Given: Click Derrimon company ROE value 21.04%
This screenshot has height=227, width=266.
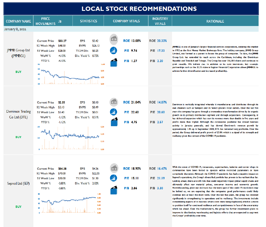Looking at the screenshot, I should tap(136, 102).
